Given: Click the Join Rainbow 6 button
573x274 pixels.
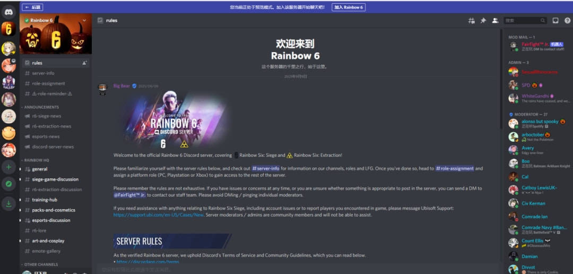Looking at the screenshot, I should click(x=349, y=7).
